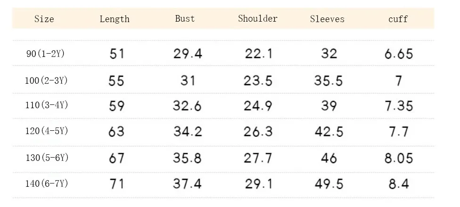Screen dimensions: 460x207
Task: Click the cuff column header
Action: (398, 19)
